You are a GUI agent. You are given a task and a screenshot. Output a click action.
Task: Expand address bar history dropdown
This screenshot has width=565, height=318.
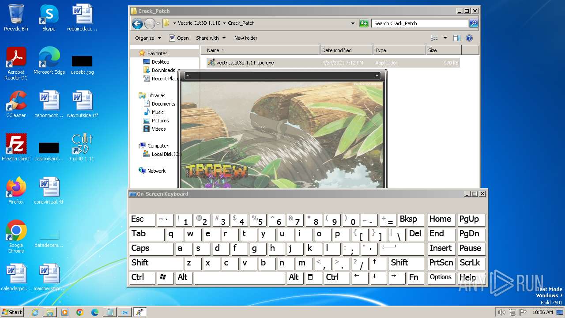[353, 23]
